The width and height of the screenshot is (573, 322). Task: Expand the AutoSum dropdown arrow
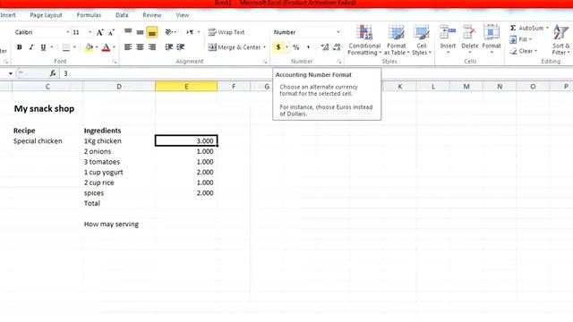[547, 28]
